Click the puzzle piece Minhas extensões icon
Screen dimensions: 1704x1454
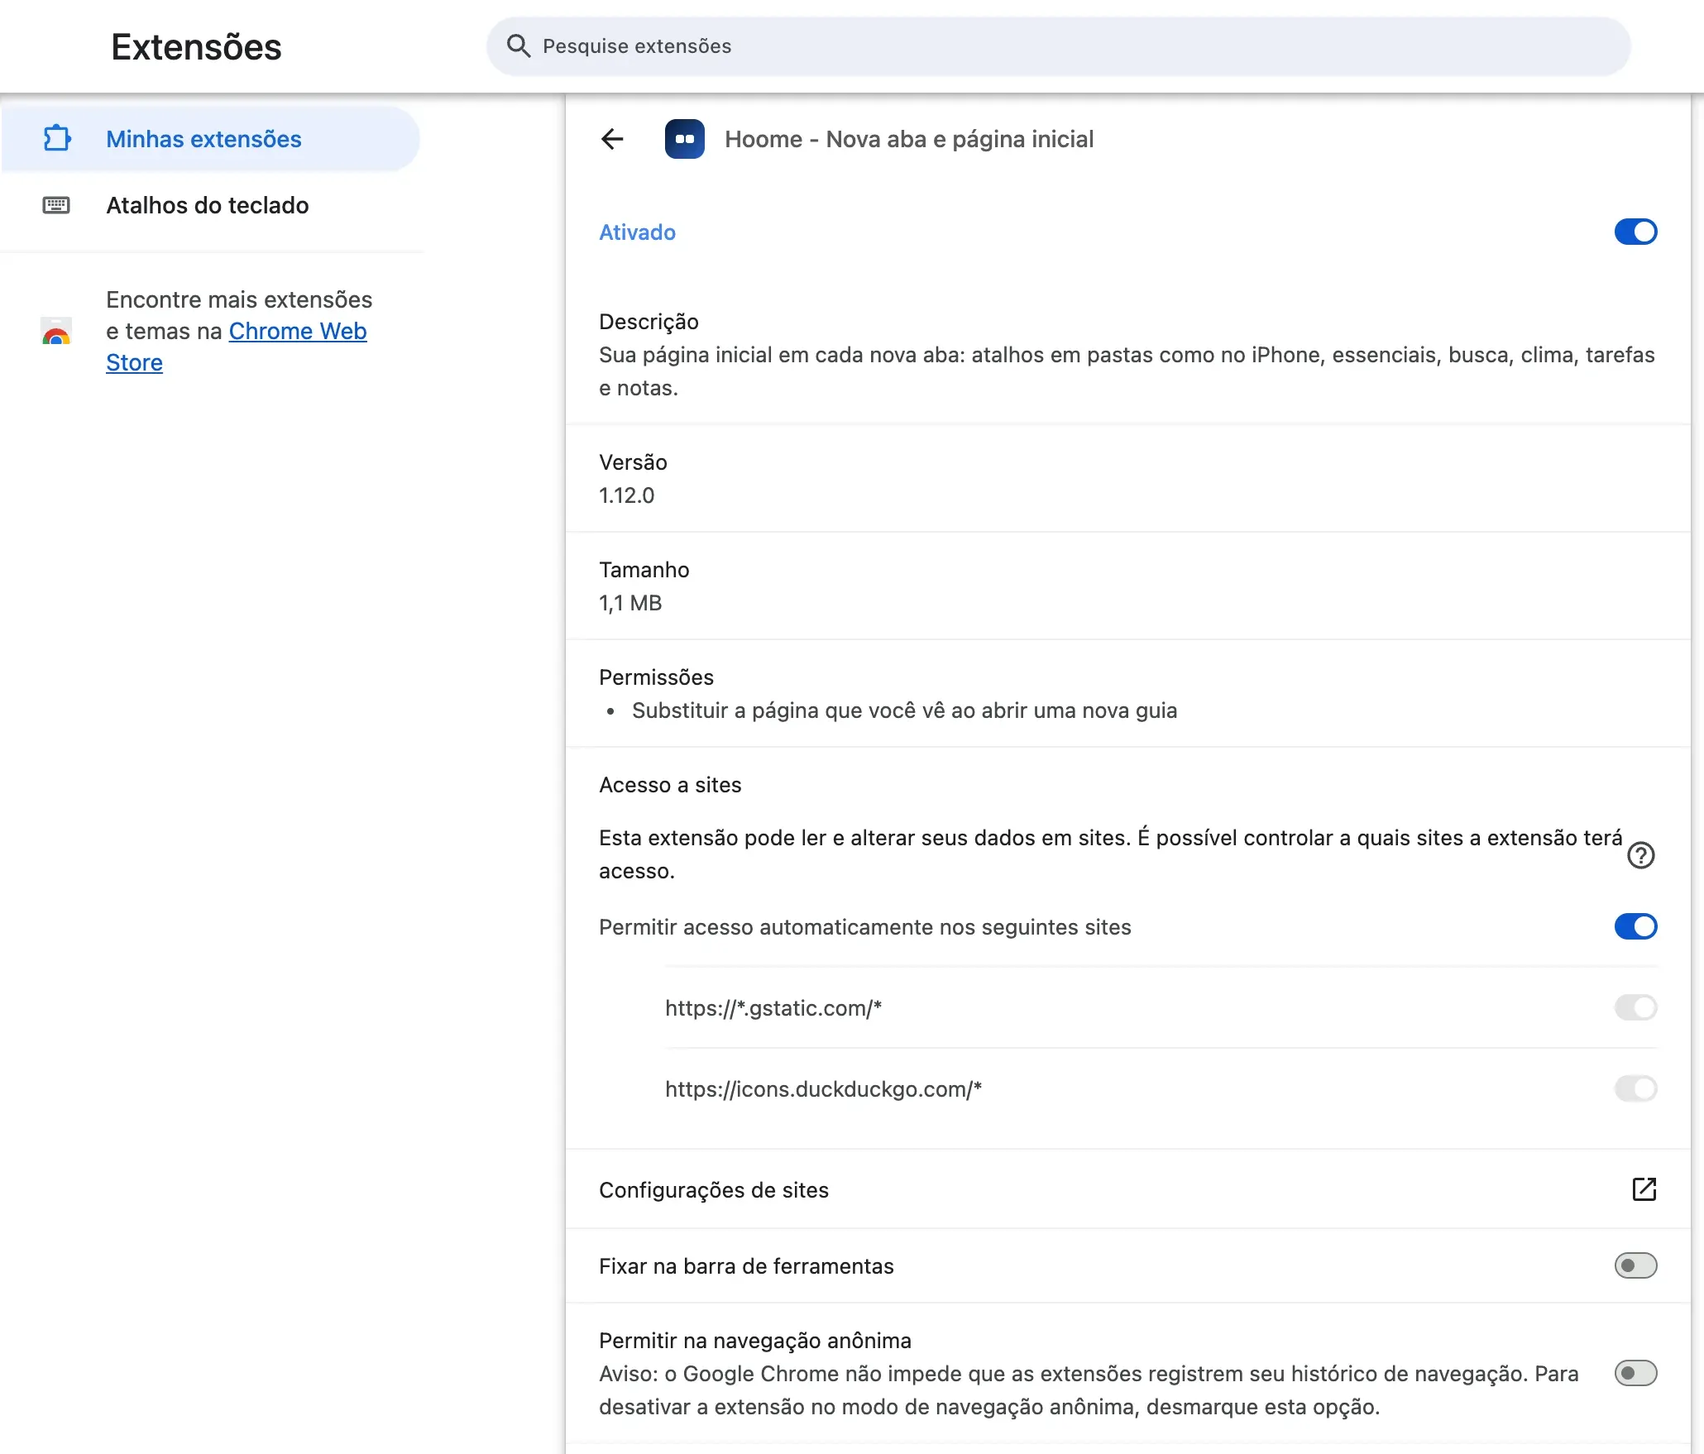tap(57, 138)
